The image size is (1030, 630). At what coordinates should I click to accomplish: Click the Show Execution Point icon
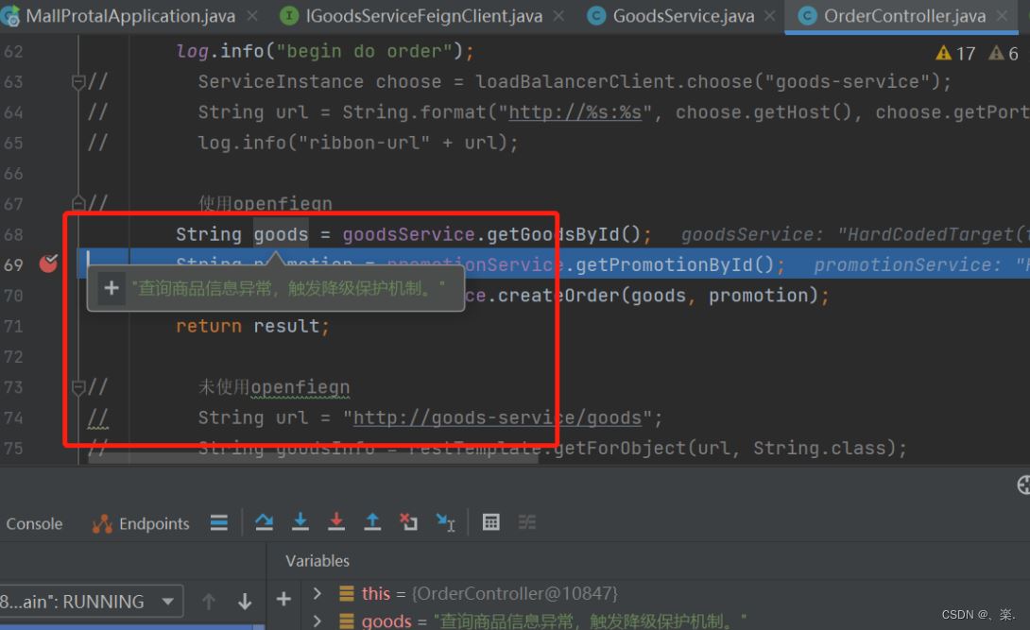click(218, 522)
